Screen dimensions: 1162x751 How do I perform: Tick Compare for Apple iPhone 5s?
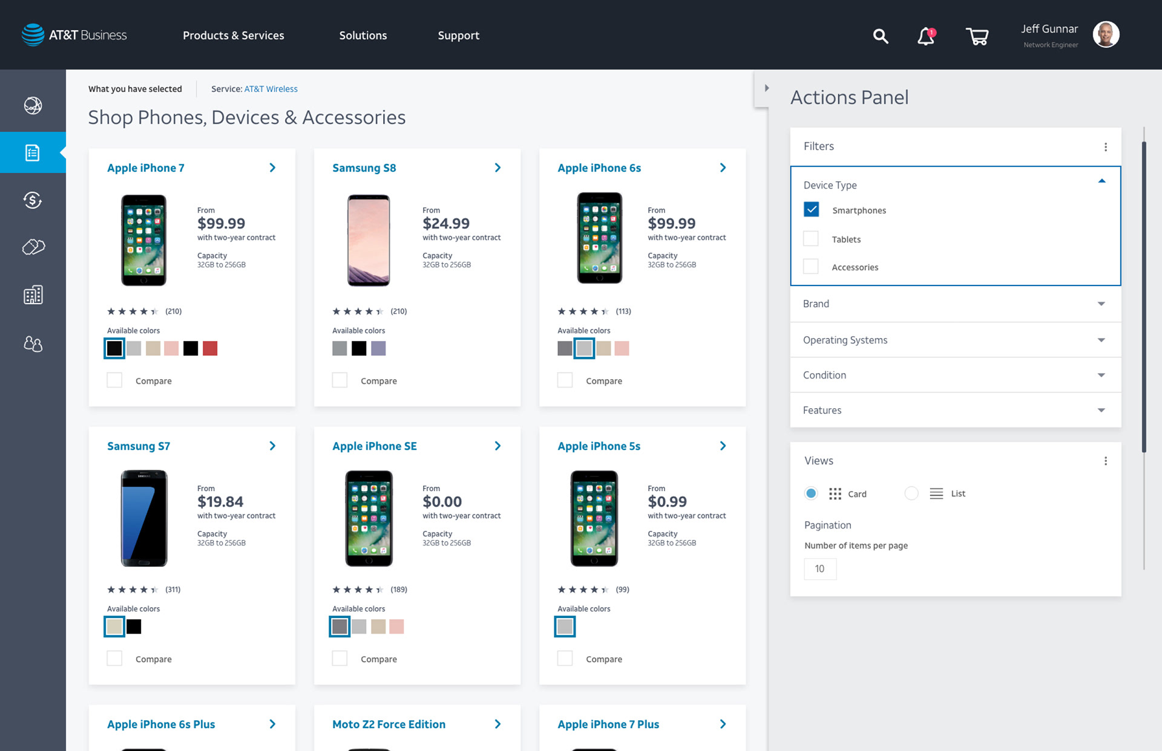point(565,658)
